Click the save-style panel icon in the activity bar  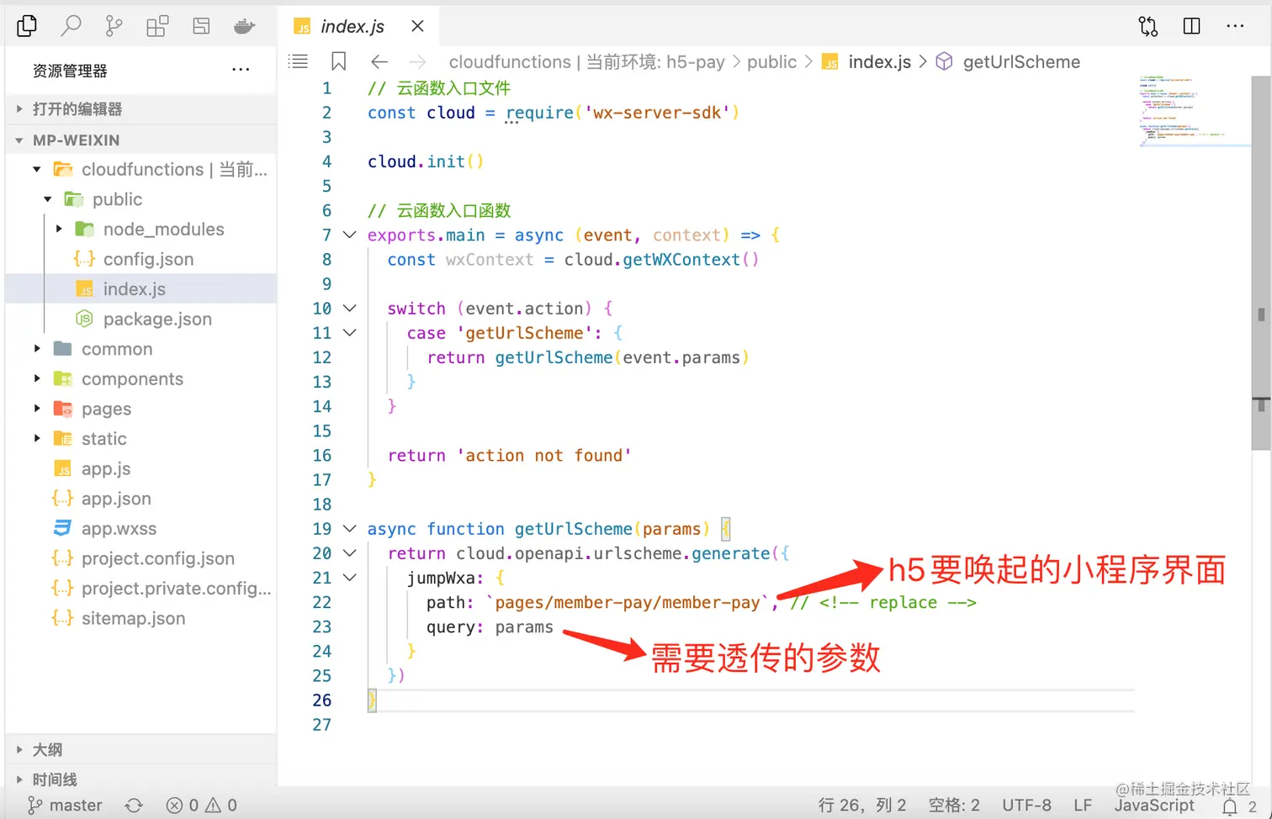[x=201, y=26]
